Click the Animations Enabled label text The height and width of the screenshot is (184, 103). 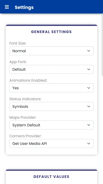28,80
